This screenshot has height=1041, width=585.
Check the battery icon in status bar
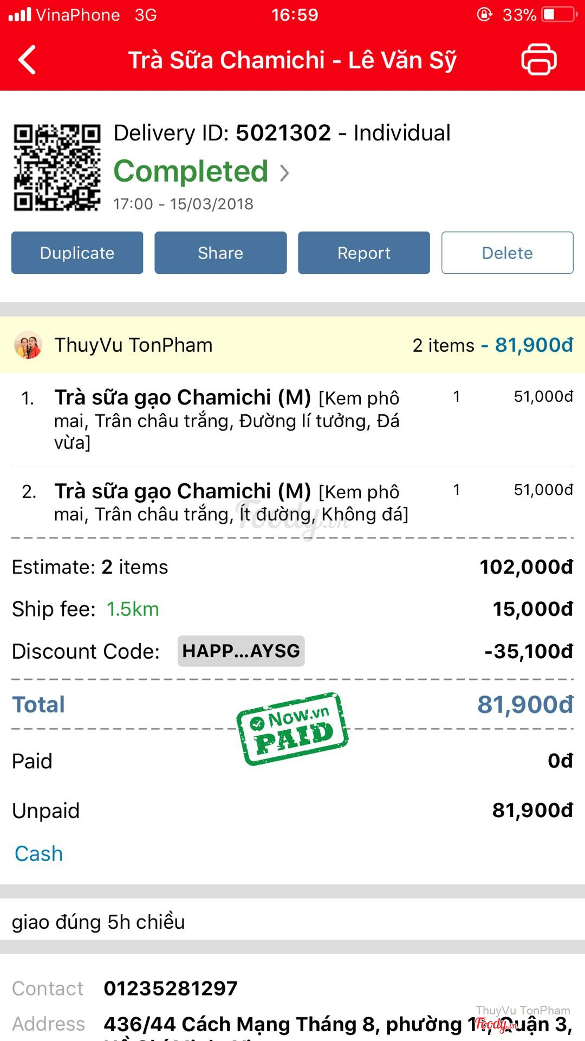coord(558,15)
